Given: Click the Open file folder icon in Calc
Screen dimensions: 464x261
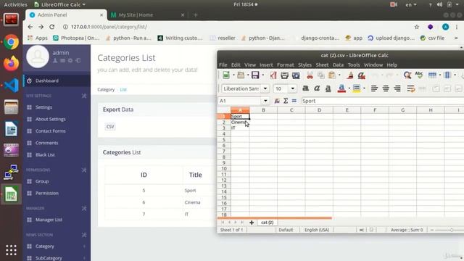Looking at the screenshot, I should pyautogui.click(x=241, y=75).
